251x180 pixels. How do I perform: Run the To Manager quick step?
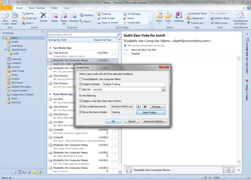pos(132,14)
